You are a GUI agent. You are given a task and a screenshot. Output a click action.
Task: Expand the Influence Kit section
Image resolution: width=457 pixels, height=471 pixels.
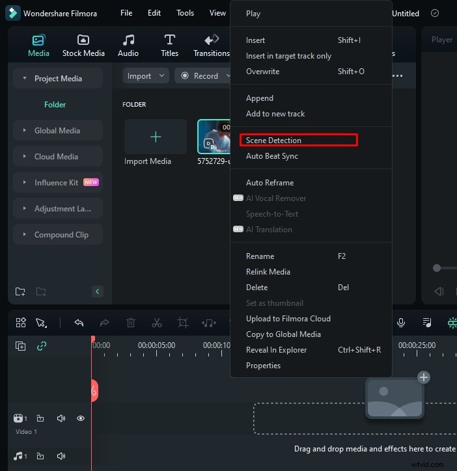click(x=25, y=182)
